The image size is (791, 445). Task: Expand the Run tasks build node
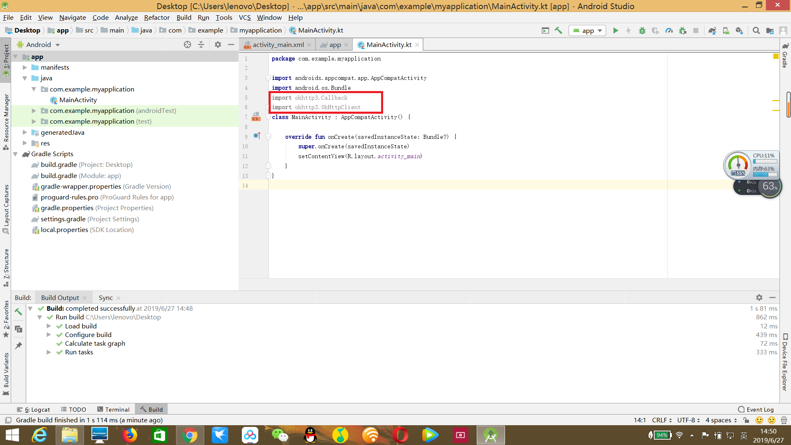point(49,352)
